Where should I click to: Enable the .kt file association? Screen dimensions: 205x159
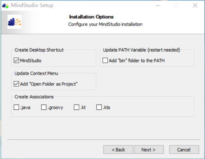(x=76, y=107)
